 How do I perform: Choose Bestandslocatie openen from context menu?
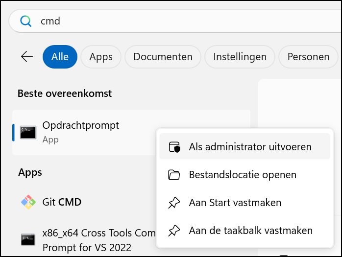coord(244,175)
